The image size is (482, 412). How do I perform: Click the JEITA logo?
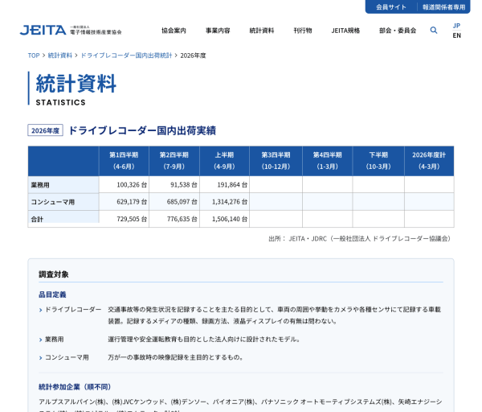(71, 31)
